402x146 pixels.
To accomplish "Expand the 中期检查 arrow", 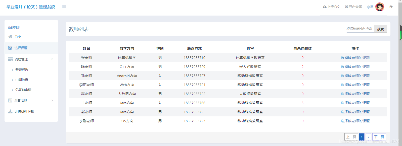I will pyautogui.click(x=12, y=80).
